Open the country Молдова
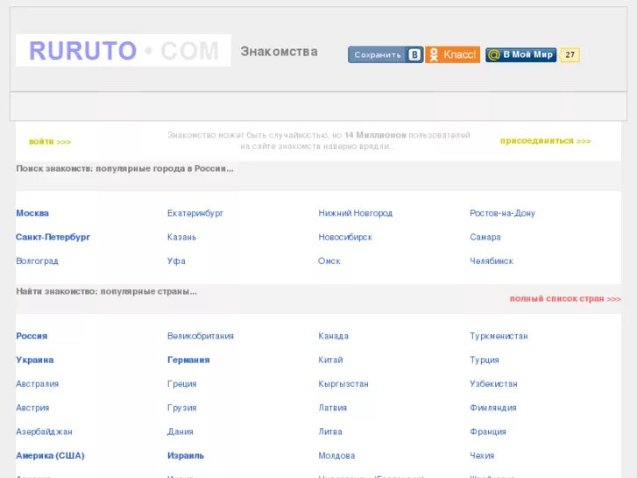This screenshot has height=478, width=637. (x=336, y=455)
